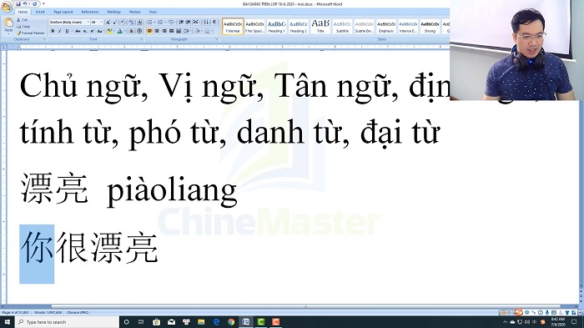Click the Chinese (PRC) language indicator
Screen dimensions: 584x328
(x=78, y=313)
